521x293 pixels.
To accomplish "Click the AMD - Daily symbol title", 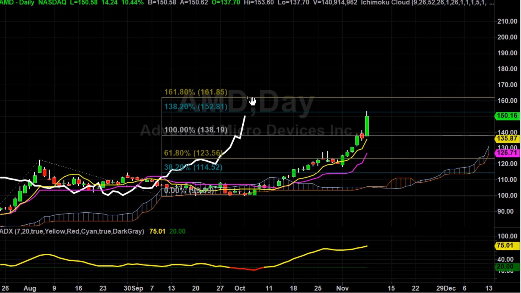I will pyautogui.click(x=17, y=3).
